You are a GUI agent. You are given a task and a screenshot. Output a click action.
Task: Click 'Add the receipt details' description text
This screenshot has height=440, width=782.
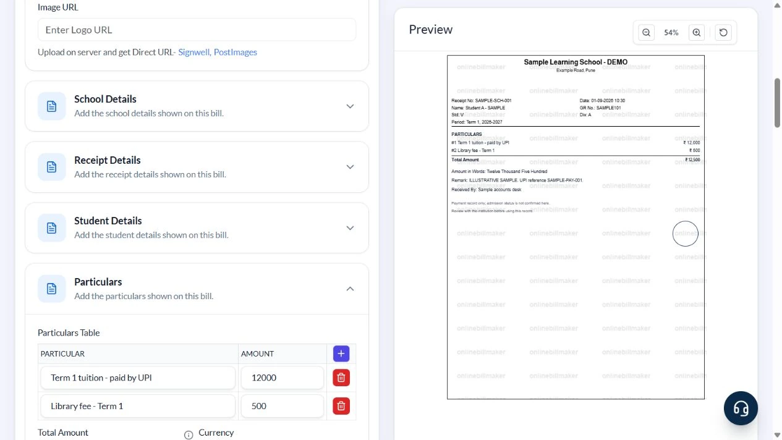pos(150,174)
